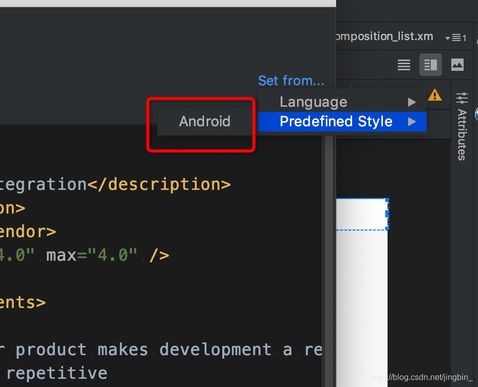Click the '</description>' closing tag text

pyautogui.click(x=159, y=184)
